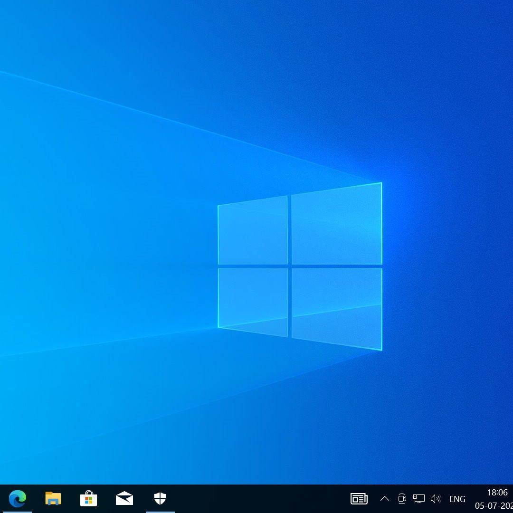Switch input language via ENG indicator
This screenshot has width=513, height=513.
(457, 499)
